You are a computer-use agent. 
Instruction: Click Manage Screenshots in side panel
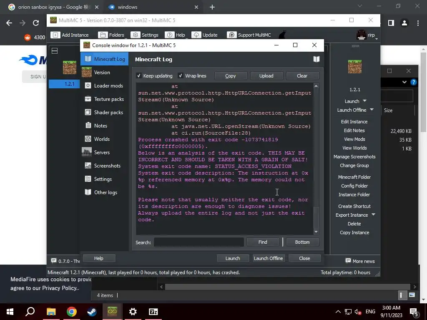[354, 157]
